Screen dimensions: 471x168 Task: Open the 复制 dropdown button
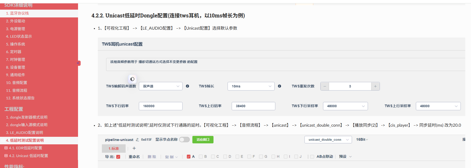coord(171,157)
